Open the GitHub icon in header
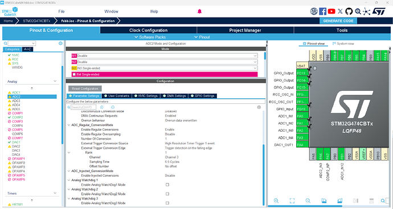The height and width of the screenshot is (209, 393). [349, 11]
